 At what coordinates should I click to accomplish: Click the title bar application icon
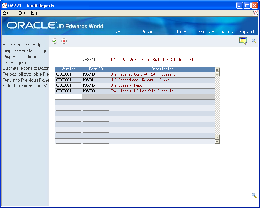pyautogui.click(x=5, y=6)
